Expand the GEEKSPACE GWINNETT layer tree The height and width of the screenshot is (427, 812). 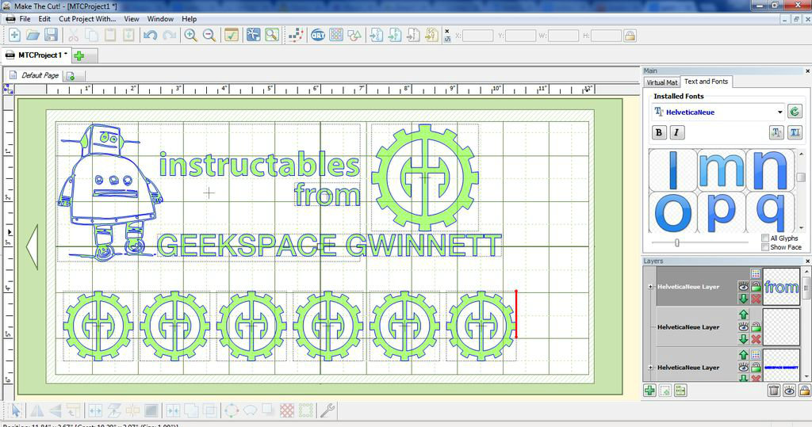650,368
